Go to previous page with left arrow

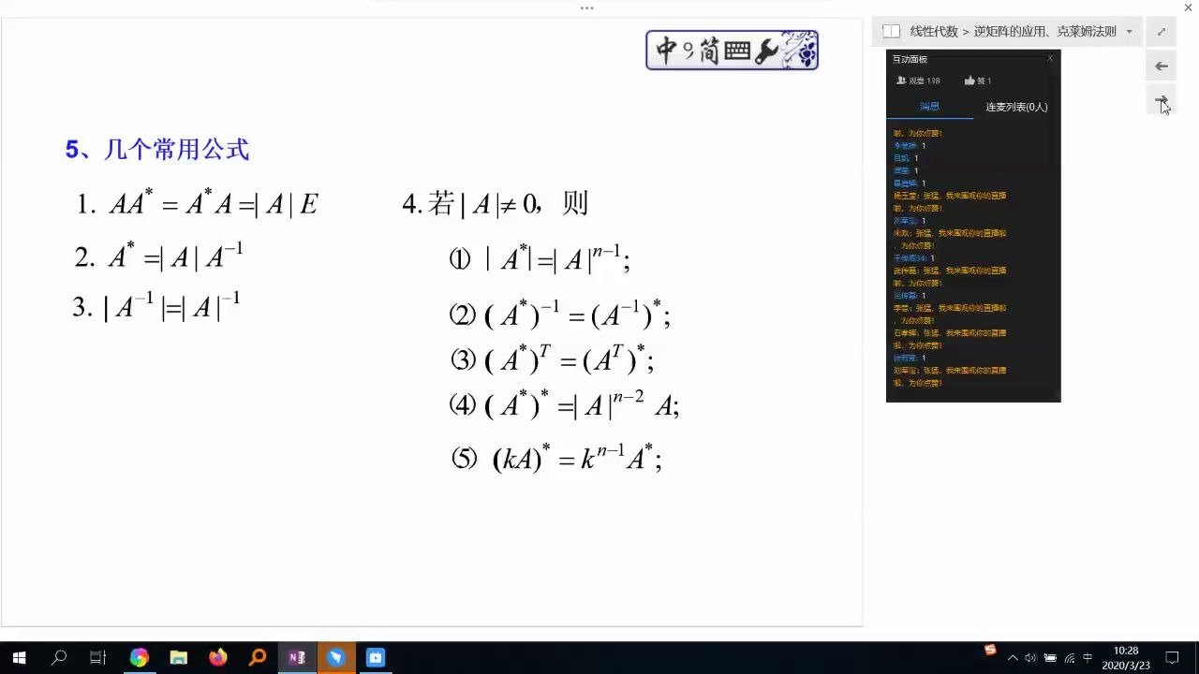click(1162, 66)
